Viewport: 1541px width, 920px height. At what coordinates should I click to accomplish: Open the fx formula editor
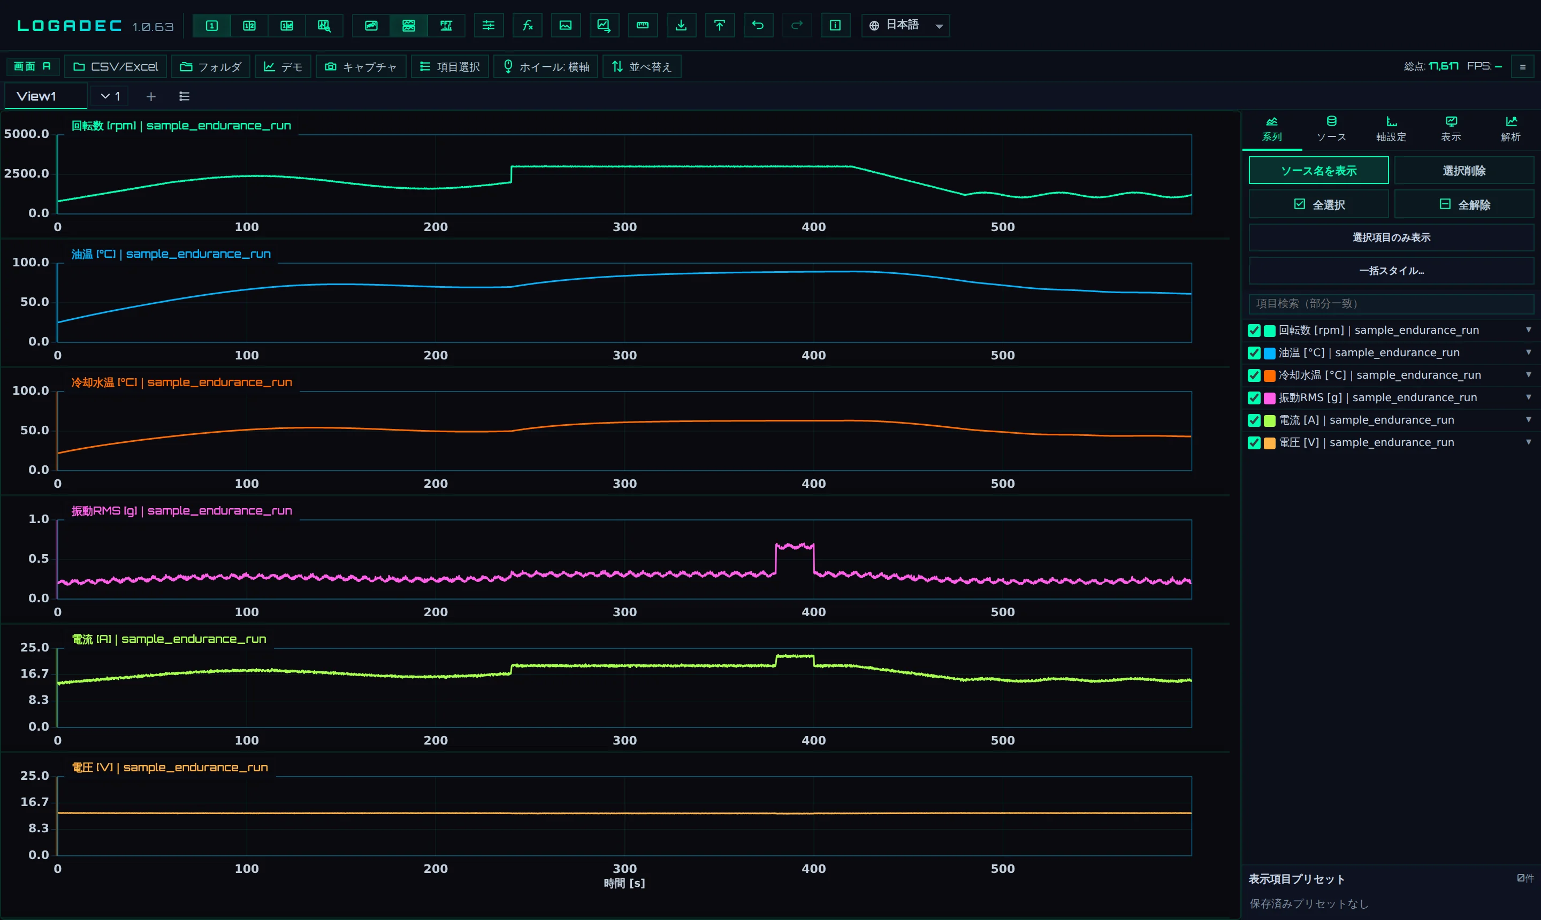click(528, 26)
